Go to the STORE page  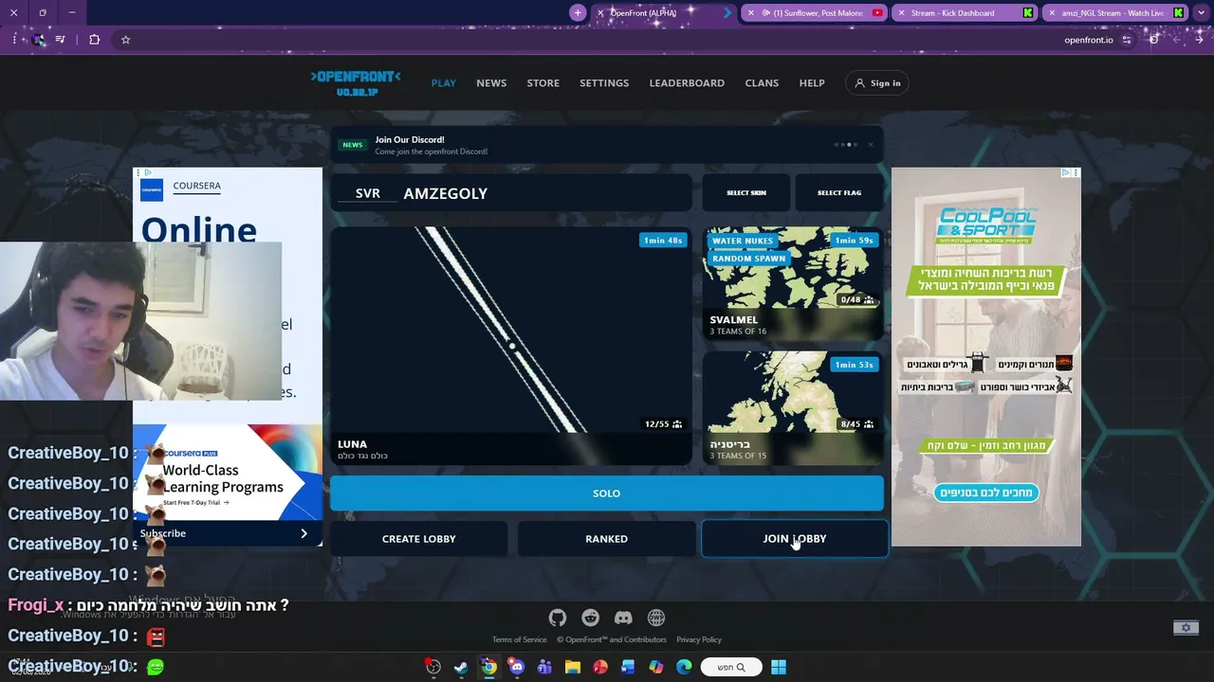pos(543,83)
